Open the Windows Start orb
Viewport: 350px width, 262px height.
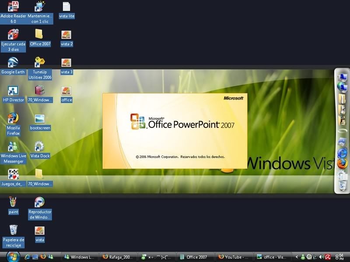tap(13, 257)
